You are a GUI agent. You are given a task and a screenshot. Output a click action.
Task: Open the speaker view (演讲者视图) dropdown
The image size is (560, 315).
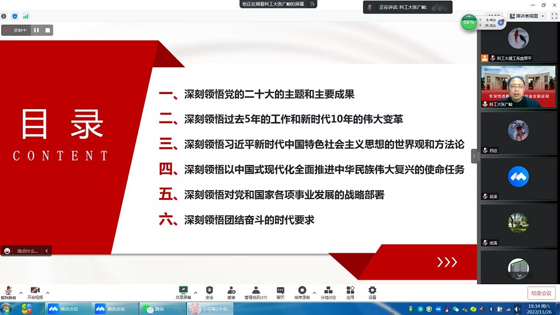tap(526, 16)
